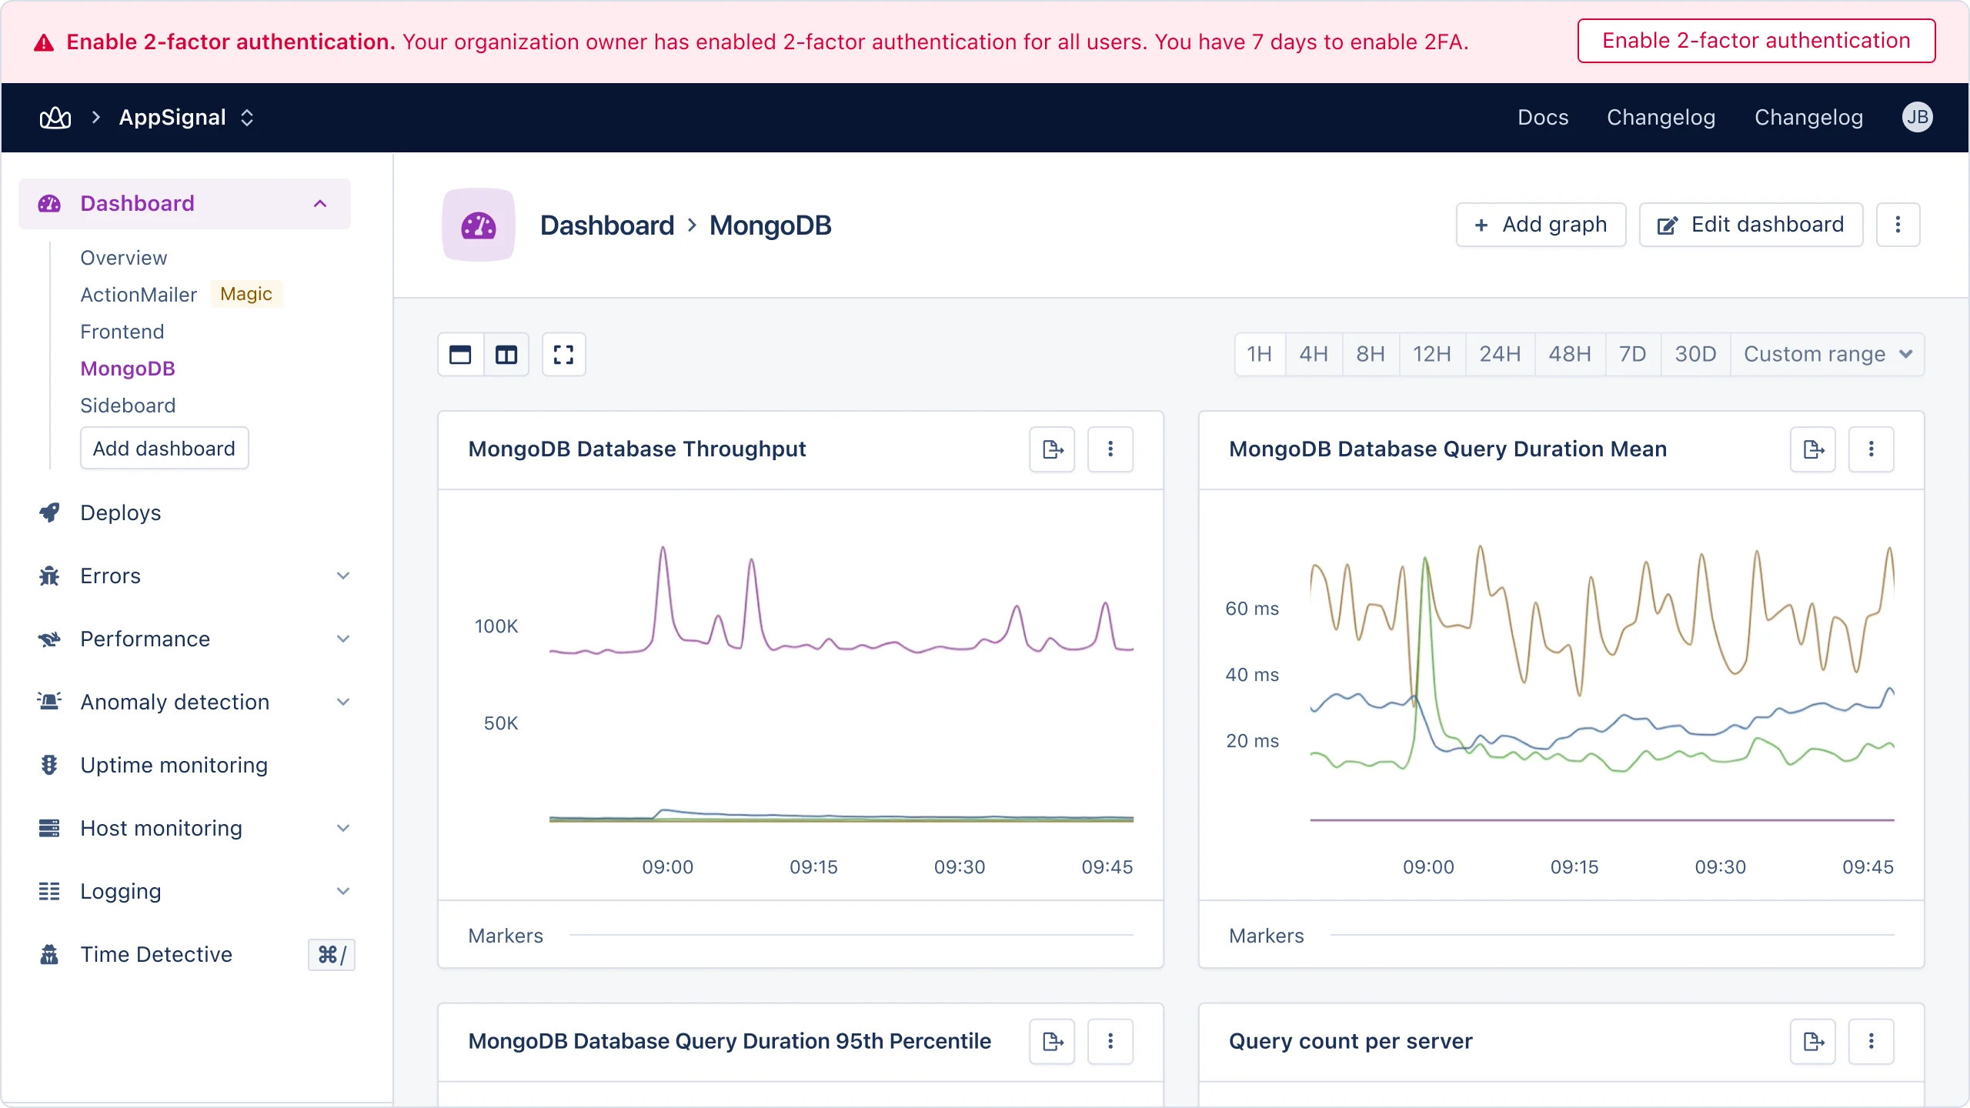Export the MongoDB Database Throughput graph
The width and height of the screenshot is (1970, 1108).
click(1053, 449)
